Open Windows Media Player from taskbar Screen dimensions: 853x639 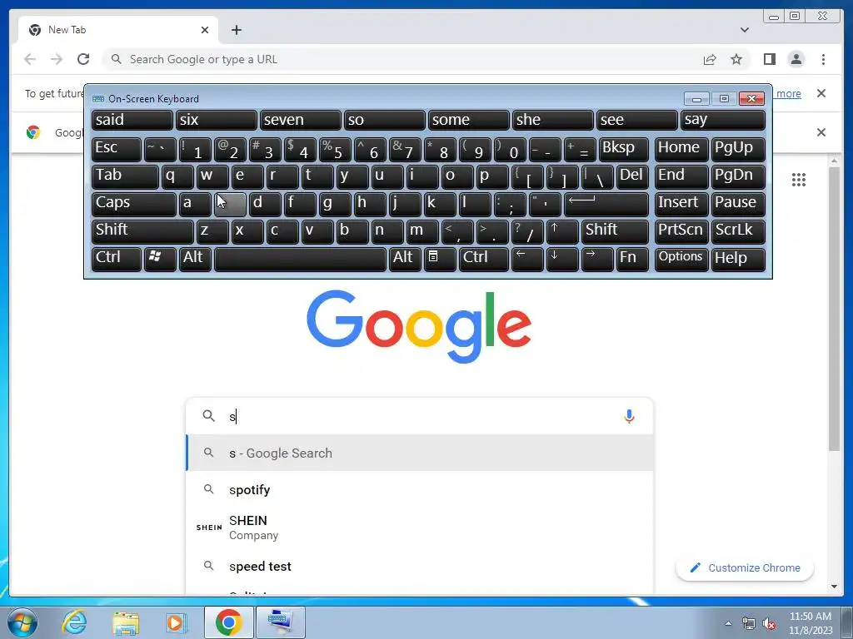(x=177, y=622)
